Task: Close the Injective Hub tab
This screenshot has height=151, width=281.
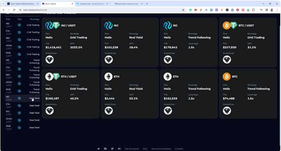Action: 107,3
